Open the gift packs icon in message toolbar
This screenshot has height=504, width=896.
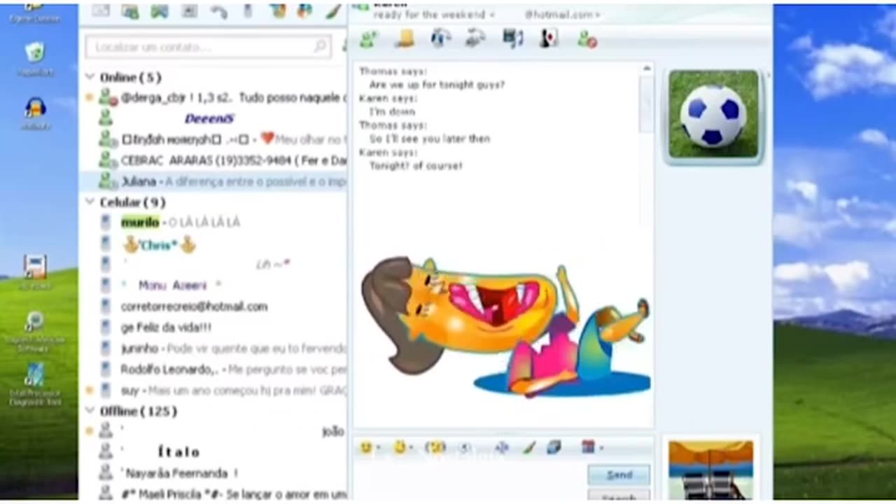(588, 447)
